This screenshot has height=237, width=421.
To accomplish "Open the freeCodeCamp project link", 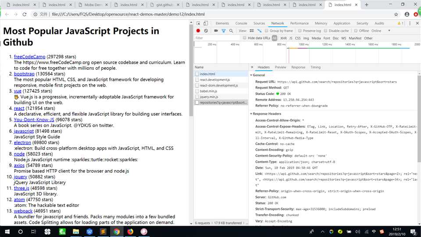I will coord(29,57).
